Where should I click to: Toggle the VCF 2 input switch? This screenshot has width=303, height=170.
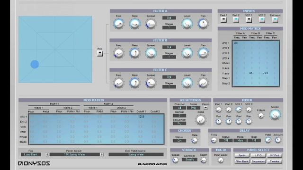pyautogui.click(x=262, y=20)
